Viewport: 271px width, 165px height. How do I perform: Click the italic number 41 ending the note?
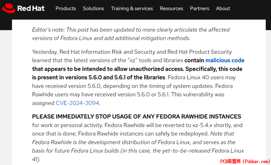pos(35,159)
